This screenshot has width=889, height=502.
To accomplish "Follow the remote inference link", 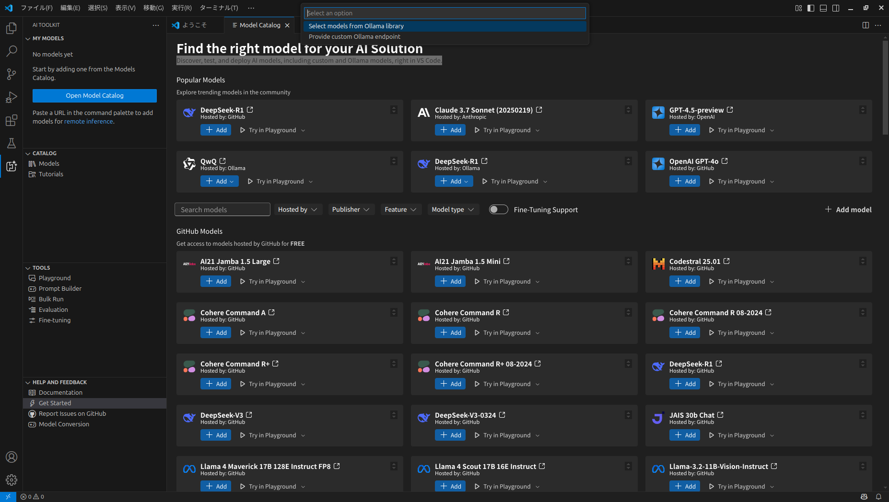I will click(x=89, y=121).
